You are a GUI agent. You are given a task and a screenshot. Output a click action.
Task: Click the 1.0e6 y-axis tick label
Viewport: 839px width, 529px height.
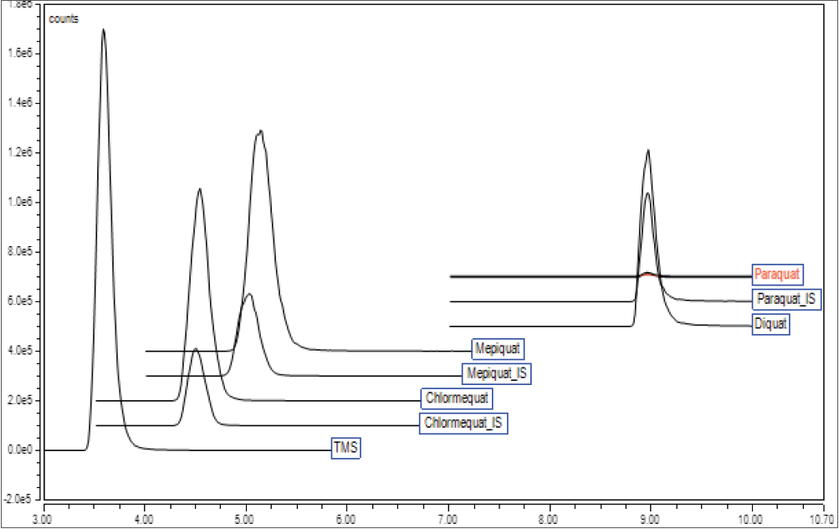click(x=18, y=203)
